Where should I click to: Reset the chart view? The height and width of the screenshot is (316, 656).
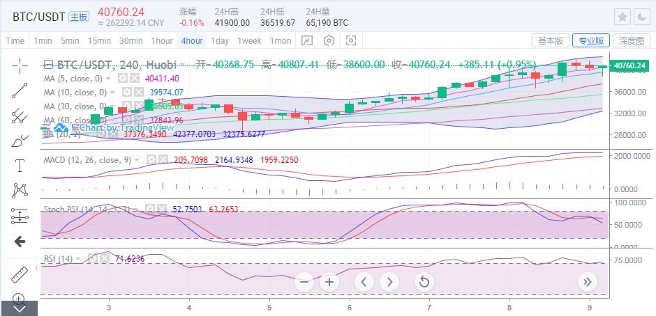click(424, 282)
